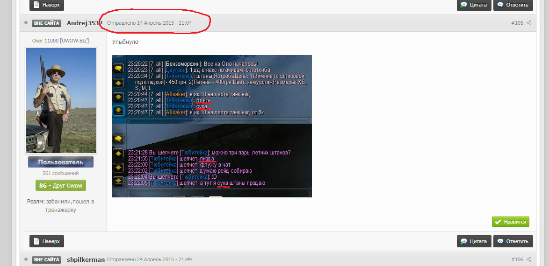
Task: Click Цитата button below Andrej3532's post
Action: point(474,241)
